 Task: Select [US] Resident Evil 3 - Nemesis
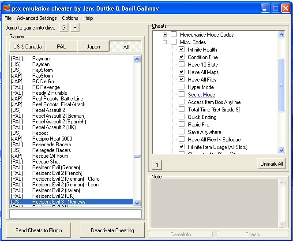[x=72, y=202]
